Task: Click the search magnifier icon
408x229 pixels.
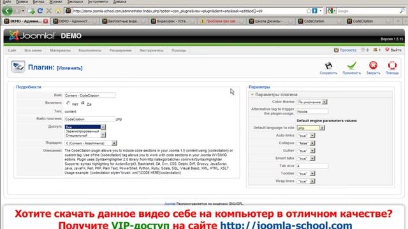Action: pos(402,11)
